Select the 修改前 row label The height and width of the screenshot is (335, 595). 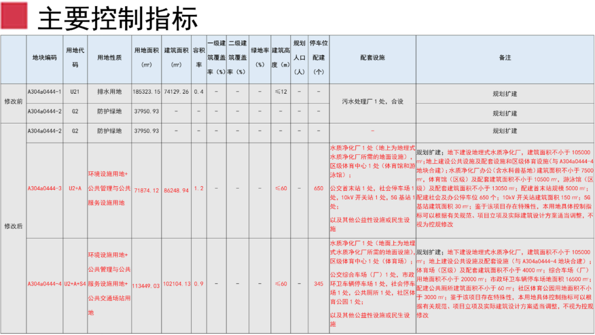(x=13, y=102)
